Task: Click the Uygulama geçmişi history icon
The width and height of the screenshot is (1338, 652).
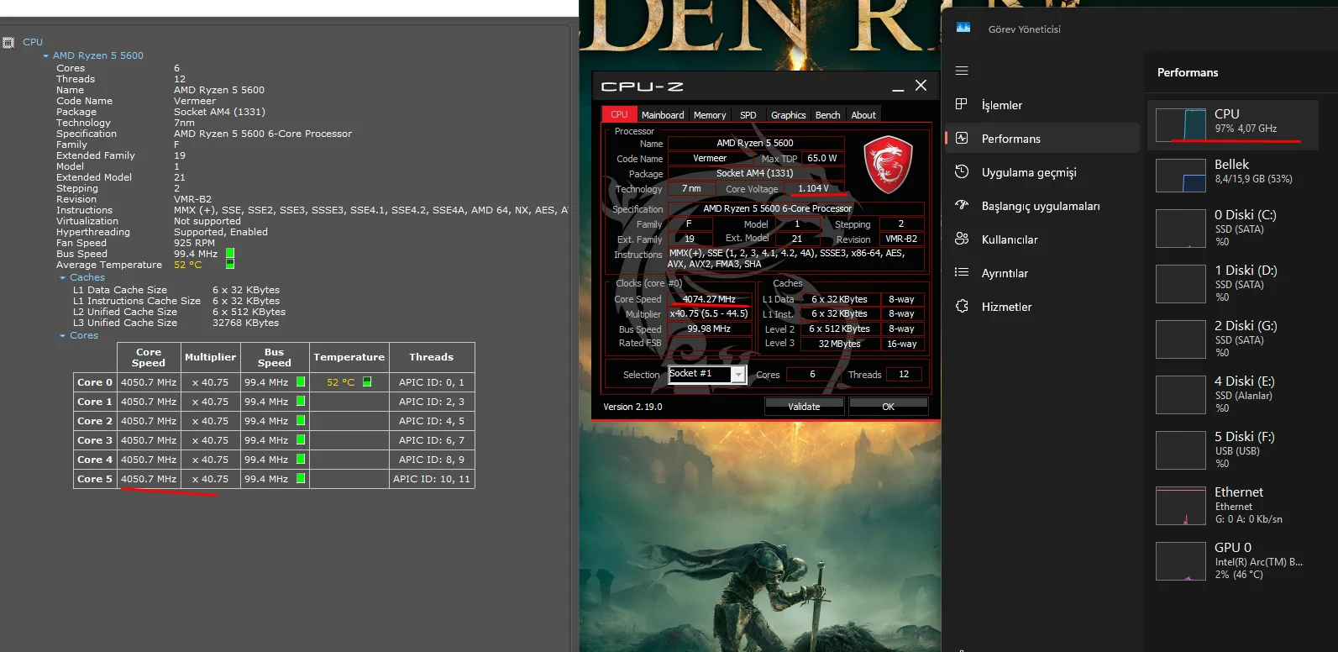Action: click(x=962, y=171)
